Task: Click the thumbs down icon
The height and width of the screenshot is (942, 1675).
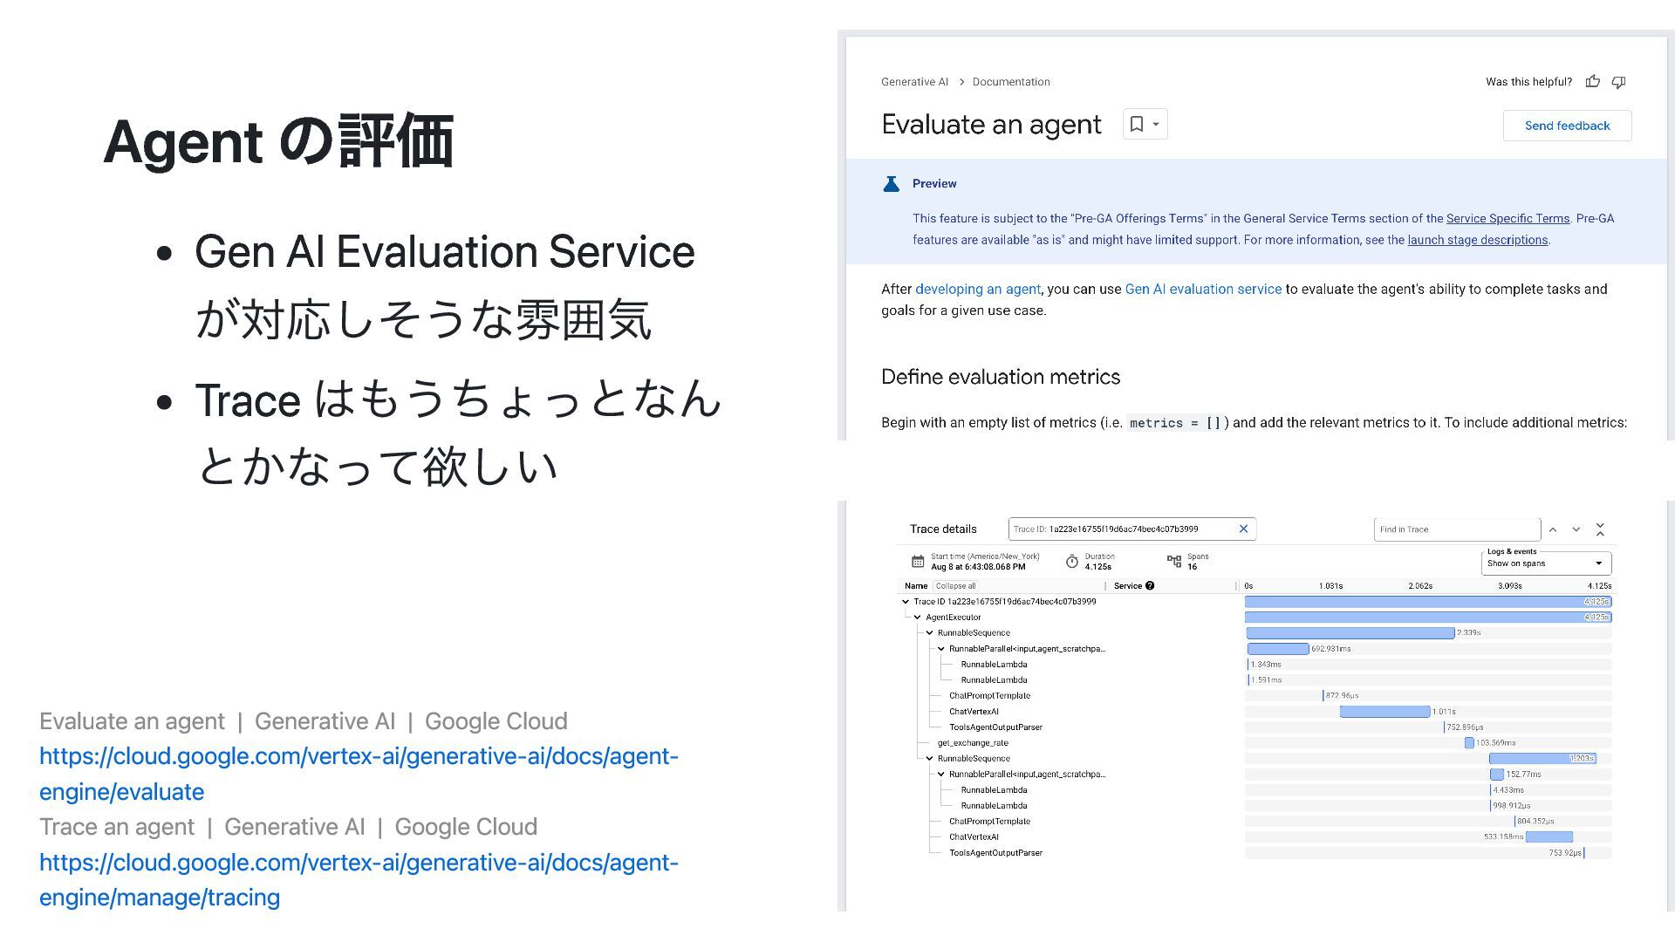Action: 1618,81
